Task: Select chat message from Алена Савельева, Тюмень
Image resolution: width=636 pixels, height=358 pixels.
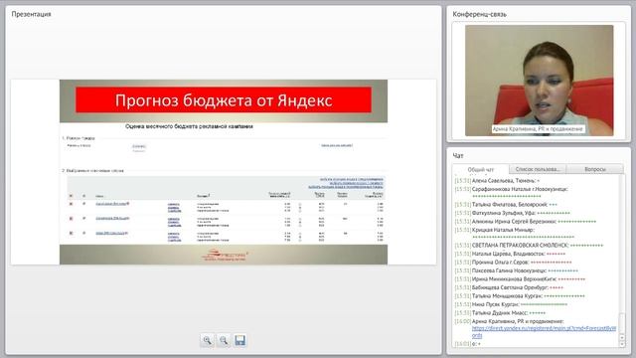Action: pos(497,181)
